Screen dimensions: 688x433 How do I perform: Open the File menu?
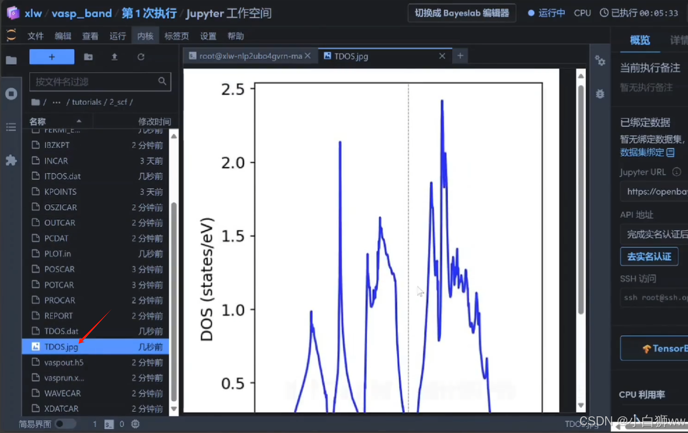(35, 36)
